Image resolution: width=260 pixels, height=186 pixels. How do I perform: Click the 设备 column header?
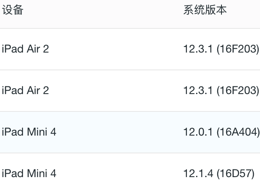[x=13, y=10]
